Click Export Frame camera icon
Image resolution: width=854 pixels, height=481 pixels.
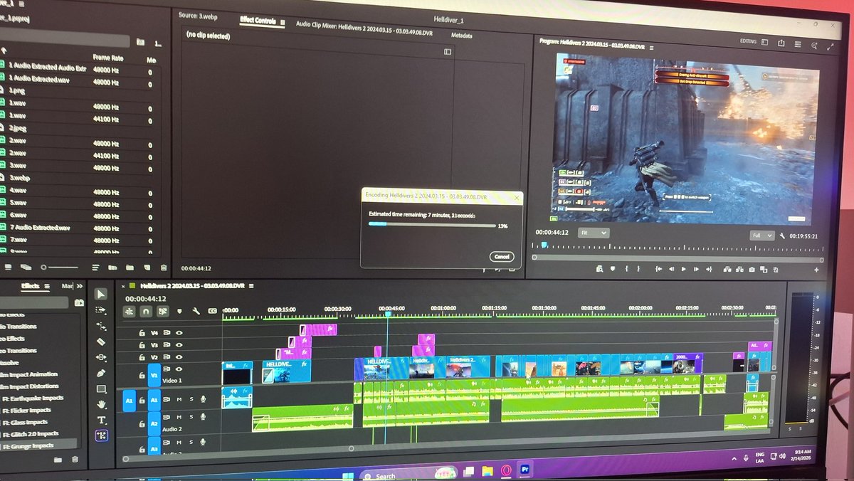(752, 270)
